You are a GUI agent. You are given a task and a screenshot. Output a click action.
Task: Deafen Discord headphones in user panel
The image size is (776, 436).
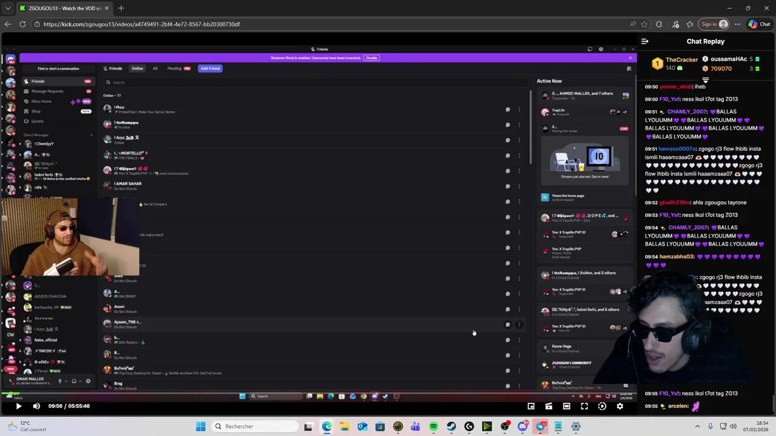pyautogui.click(x=74, y=381)
